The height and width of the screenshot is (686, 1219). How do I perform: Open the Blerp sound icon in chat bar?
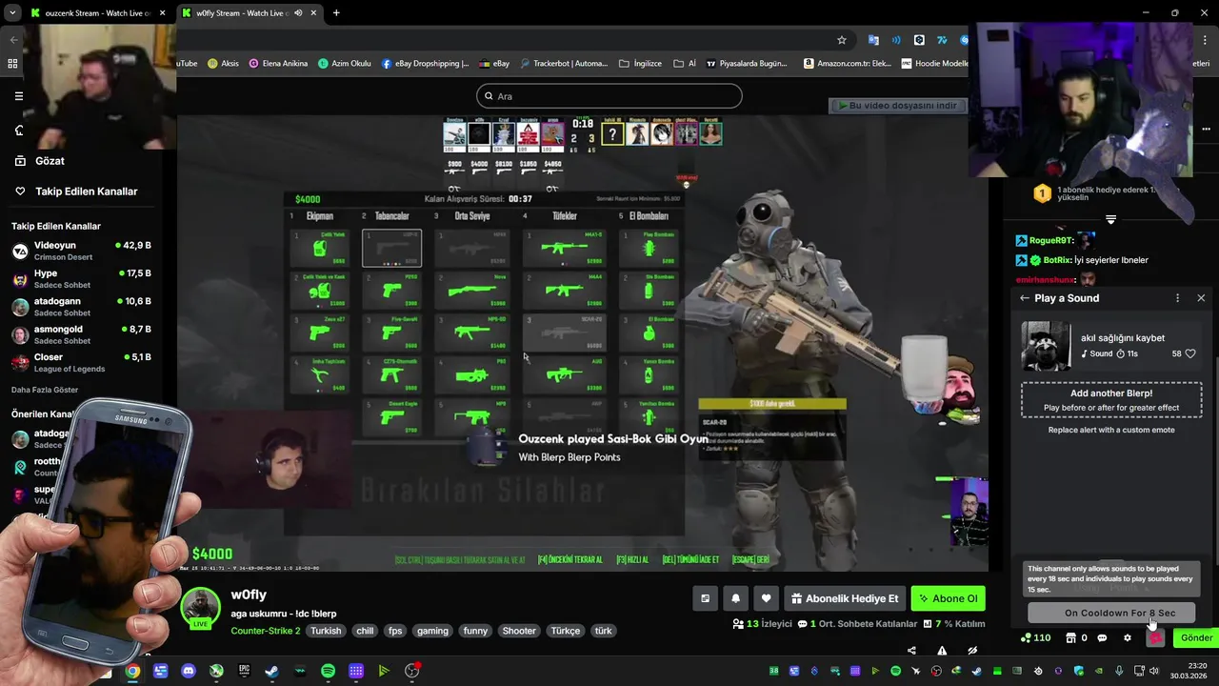1155,638
